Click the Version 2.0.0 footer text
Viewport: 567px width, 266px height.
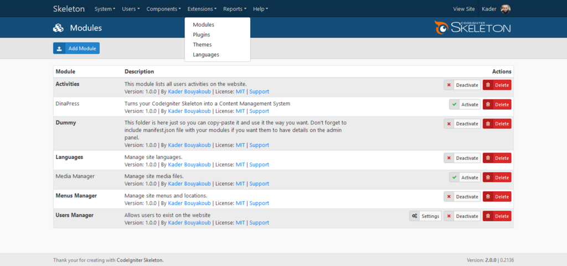point(482,260)
